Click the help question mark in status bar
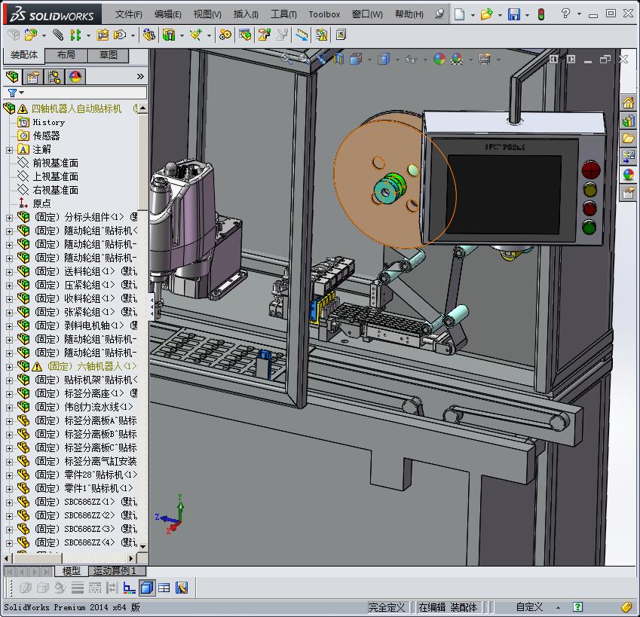Screen dimensions: 640x617 [577, 607]
